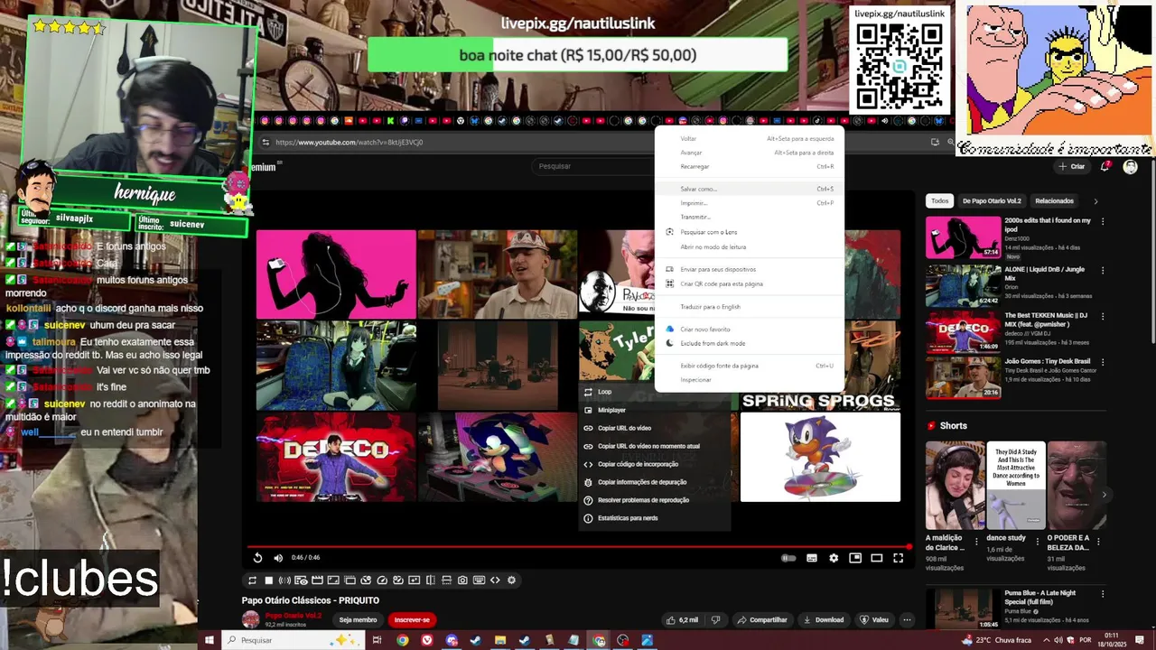The height and width of the screenshot is (650, 1156).
Task: Choose Inspecionar in the context menu
Action: 750,380
